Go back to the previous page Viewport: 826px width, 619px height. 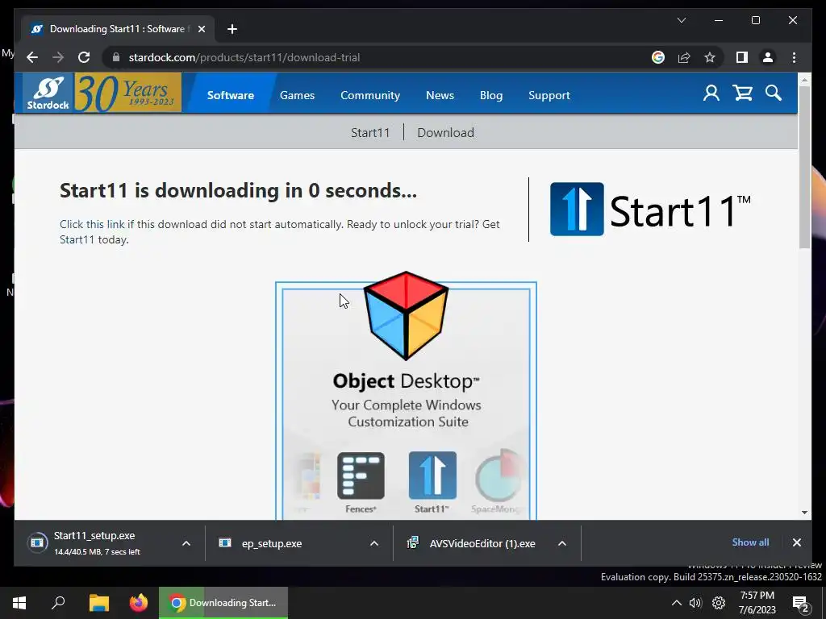(x=32, y=57)
